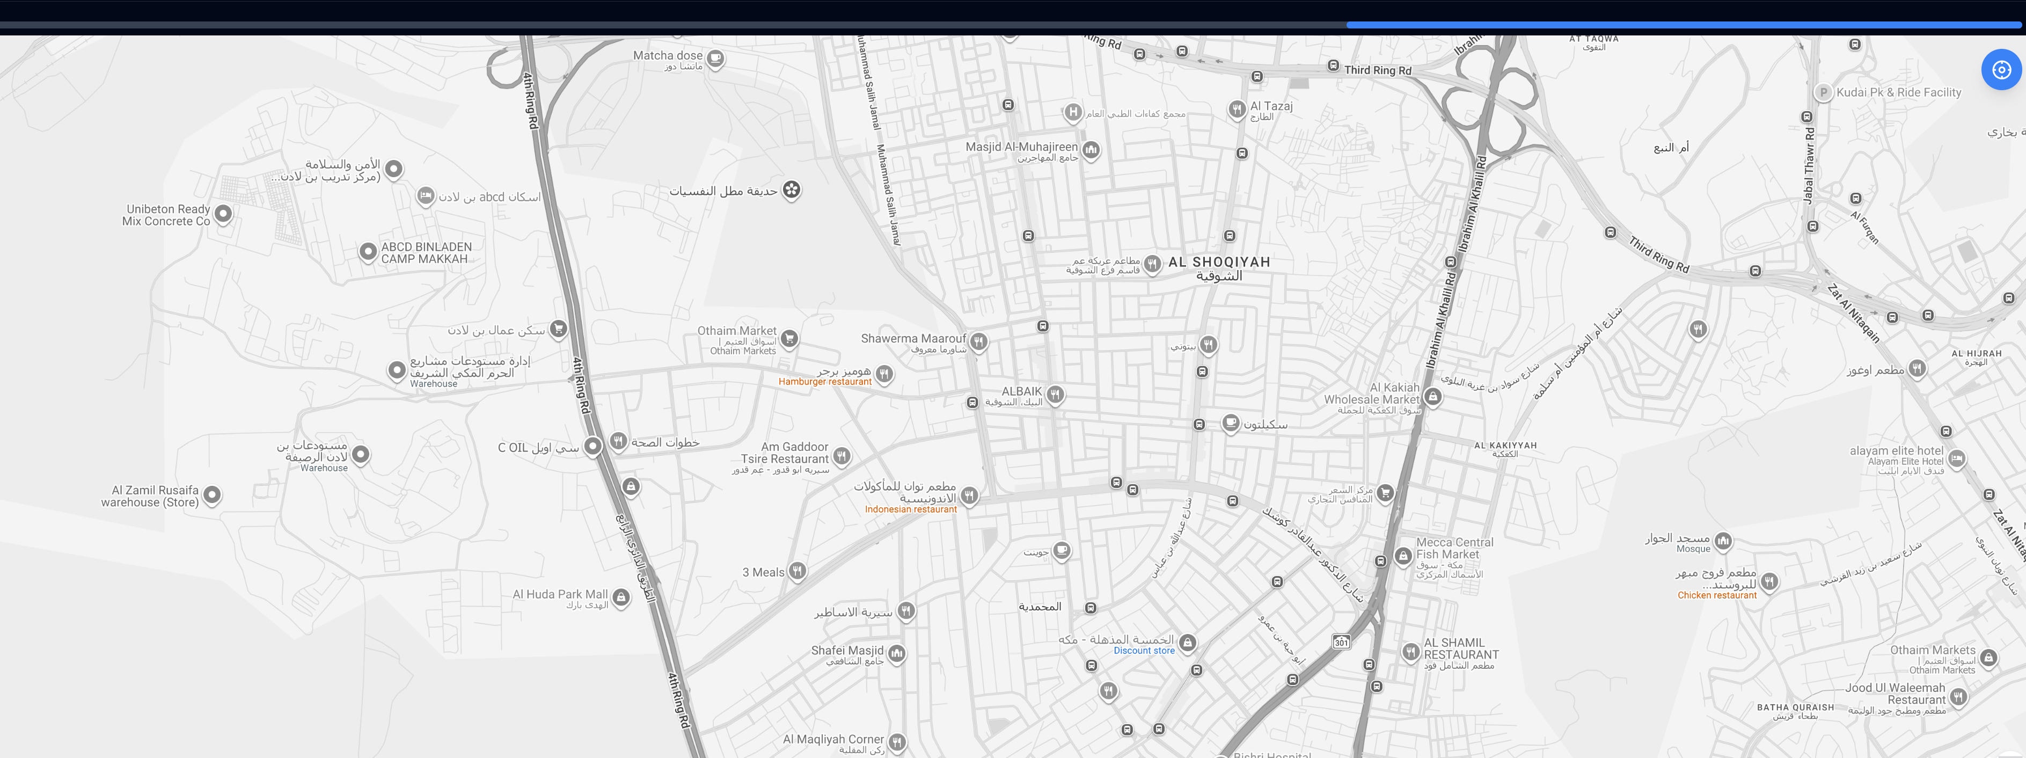
Task: Click the Mecca Central Fish Market marker
Action: (x=1403, y=556)
